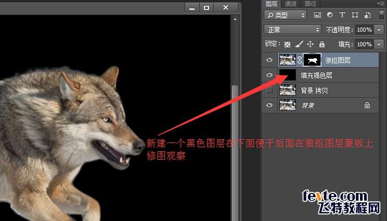Select the layer named 背景
This screenshot has height=221, width=387.
click(308, 106)
